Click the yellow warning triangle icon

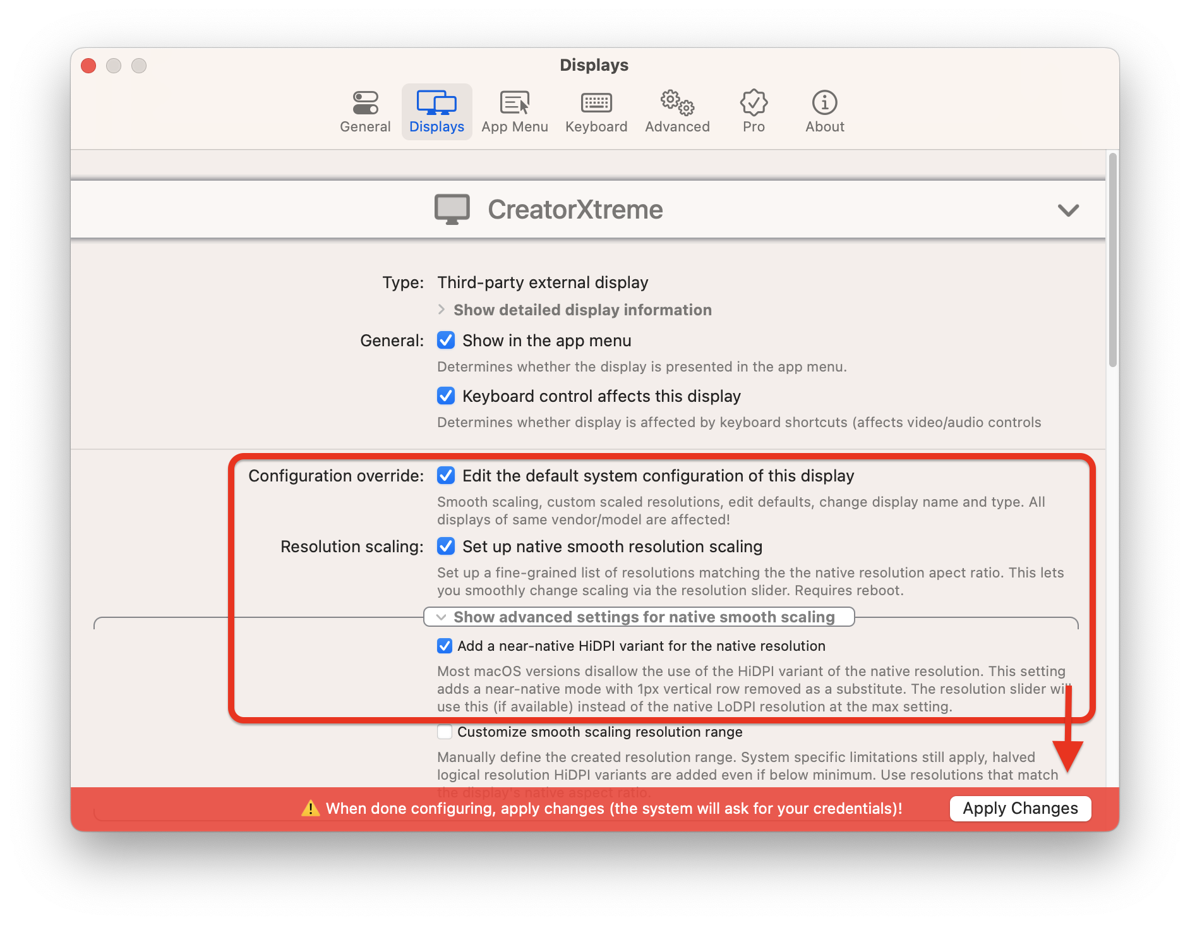(x=310, y=808)
